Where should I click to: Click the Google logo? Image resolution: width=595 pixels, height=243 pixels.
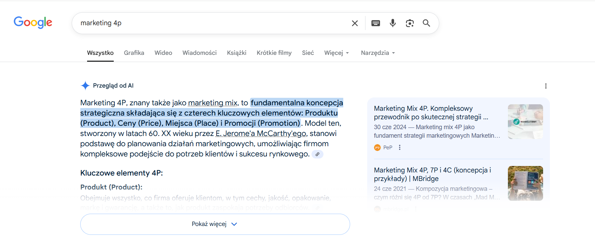33,22
